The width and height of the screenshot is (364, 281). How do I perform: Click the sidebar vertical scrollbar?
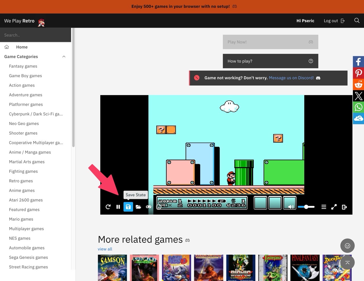[73, 87]
